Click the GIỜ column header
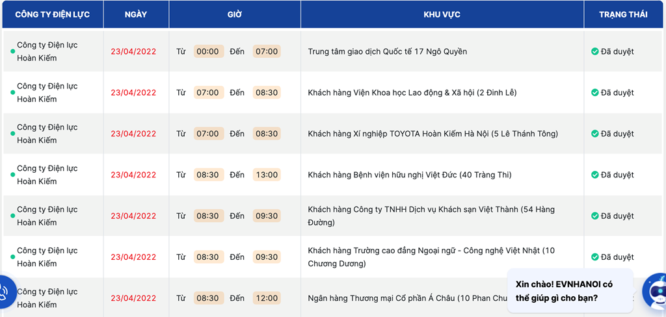Viewport: 666px width, 317px height. point(235,14)
